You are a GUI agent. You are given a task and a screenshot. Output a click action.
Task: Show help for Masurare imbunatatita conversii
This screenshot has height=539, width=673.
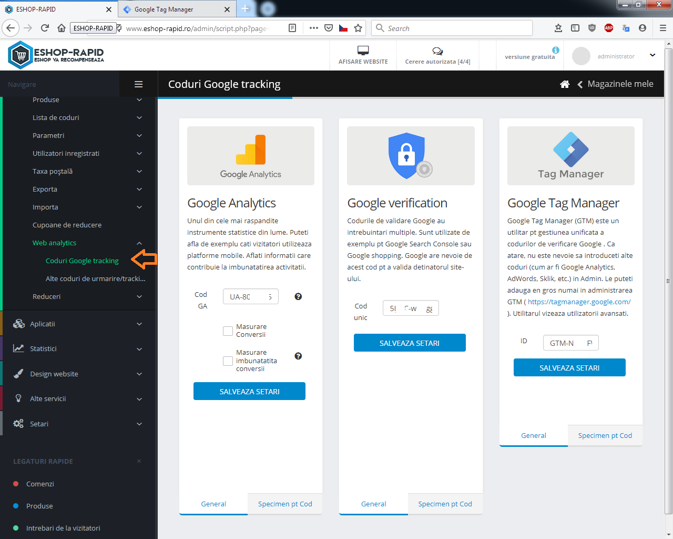(298, 356)
